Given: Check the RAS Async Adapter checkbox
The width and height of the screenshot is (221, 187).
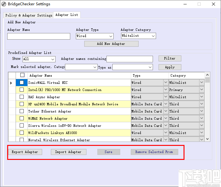Looking at the screenshot, I should coord(22,97).
